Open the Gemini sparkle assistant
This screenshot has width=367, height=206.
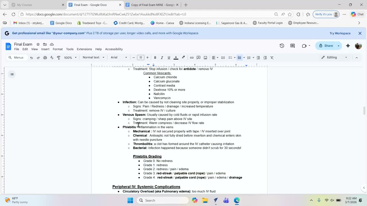pyautogui.click(x=348, y=46)
